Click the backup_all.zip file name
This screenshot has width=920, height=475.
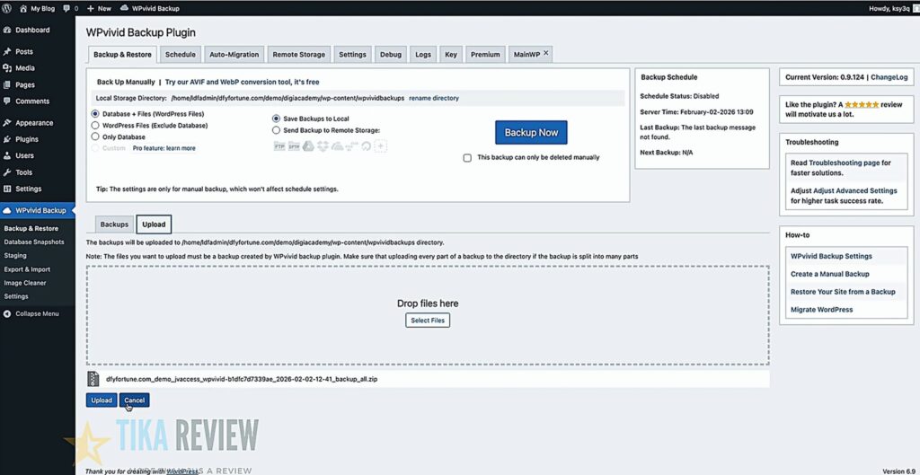click(242, 380)
